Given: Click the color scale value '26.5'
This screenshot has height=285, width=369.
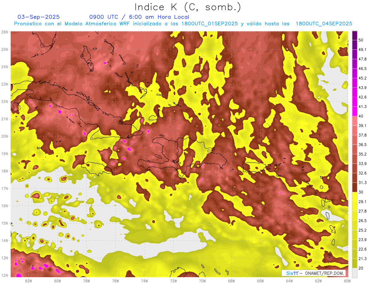Looking at the screenshot, I should pos(363,221).
